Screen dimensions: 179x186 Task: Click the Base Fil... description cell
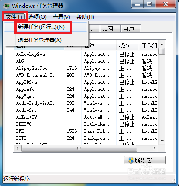(x=98, y=131)
